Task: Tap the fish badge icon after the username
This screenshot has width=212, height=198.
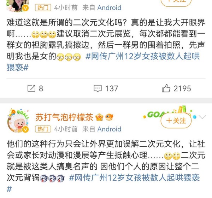Action: (x=109, y=117)
